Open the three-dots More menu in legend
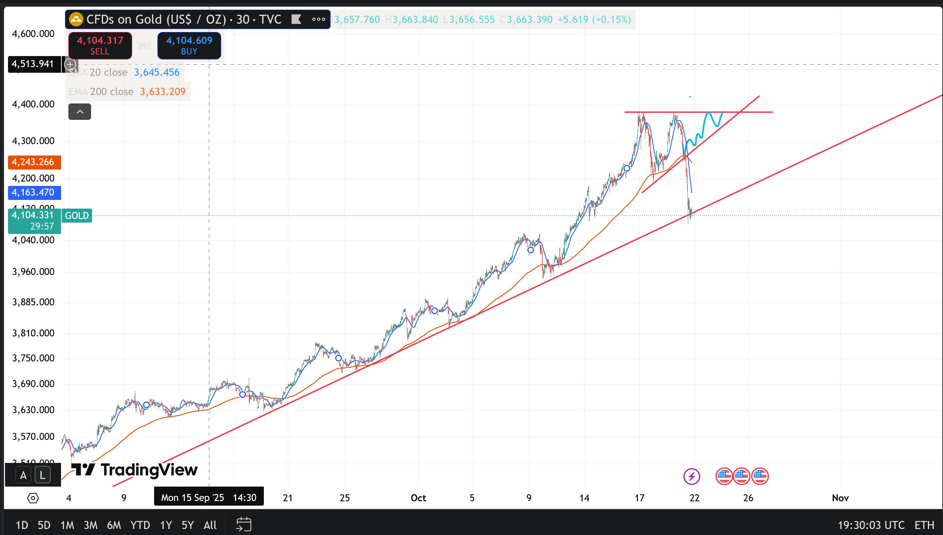Viewport: 943px width, 535px height. pos(318,19)
